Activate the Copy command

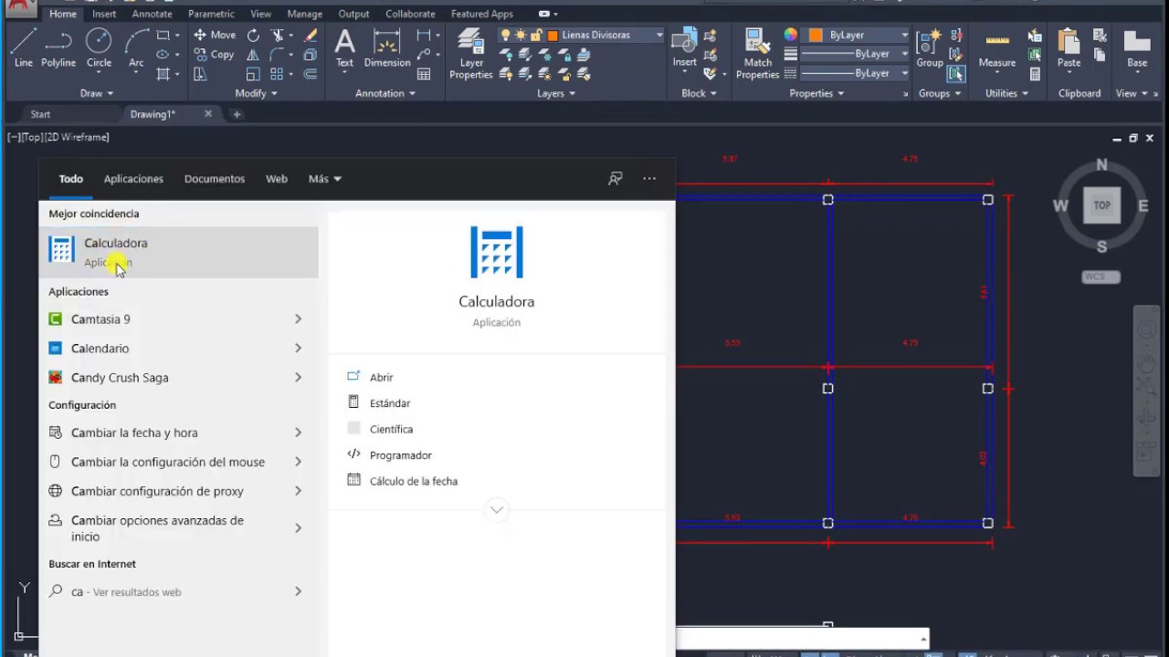[215, 55]
